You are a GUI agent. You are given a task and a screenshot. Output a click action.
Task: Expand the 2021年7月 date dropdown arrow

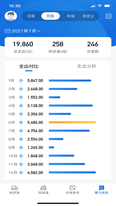point(39,31)
